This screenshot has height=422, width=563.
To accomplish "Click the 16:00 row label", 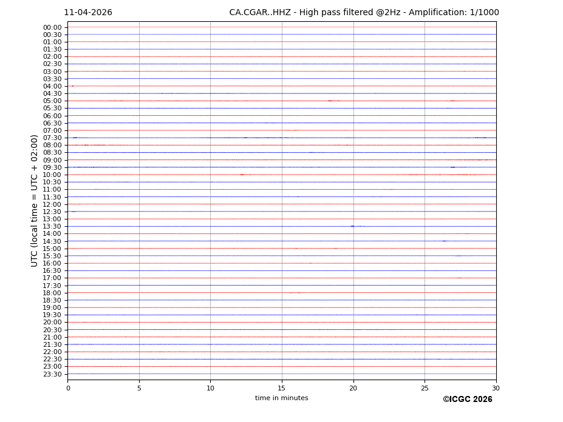I will [52, 264].
